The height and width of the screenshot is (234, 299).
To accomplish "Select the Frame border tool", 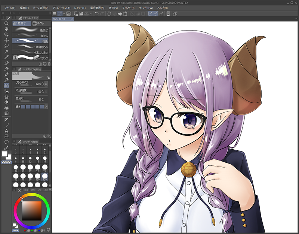I will [6, 137].
